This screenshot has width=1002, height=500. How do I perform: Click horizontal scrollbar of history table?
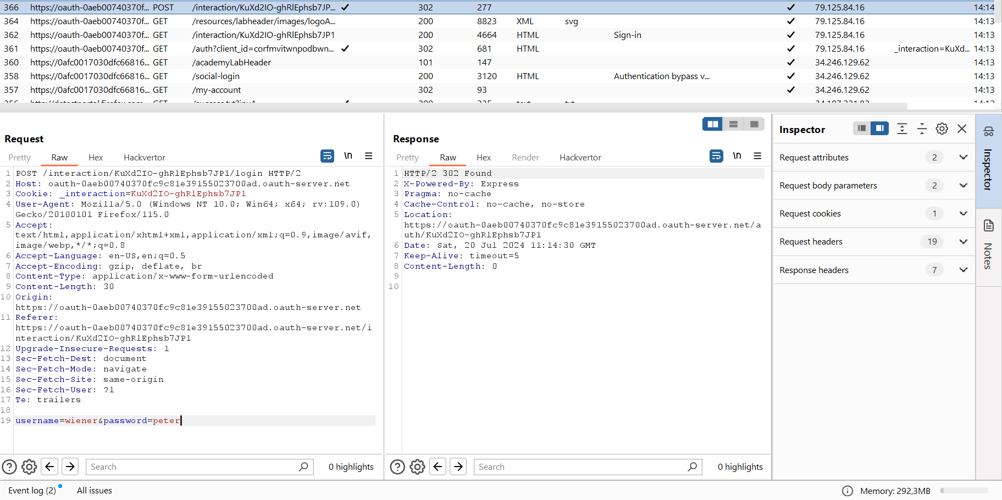click(x=453, y=106)
